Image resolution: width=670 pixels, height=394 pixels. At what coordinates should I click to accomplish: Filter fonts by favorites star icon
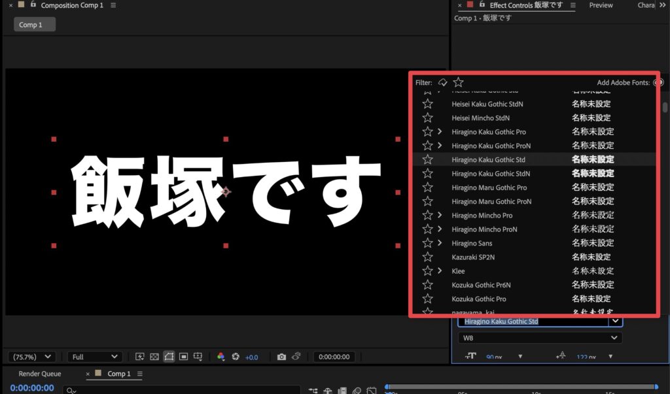458,82
